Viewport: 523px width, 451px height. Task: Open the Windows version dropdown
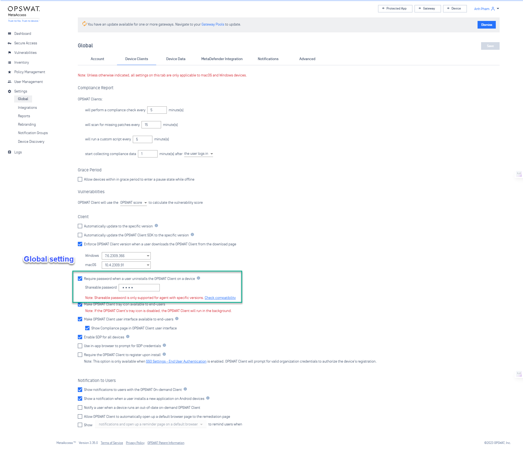pos(126,256)
